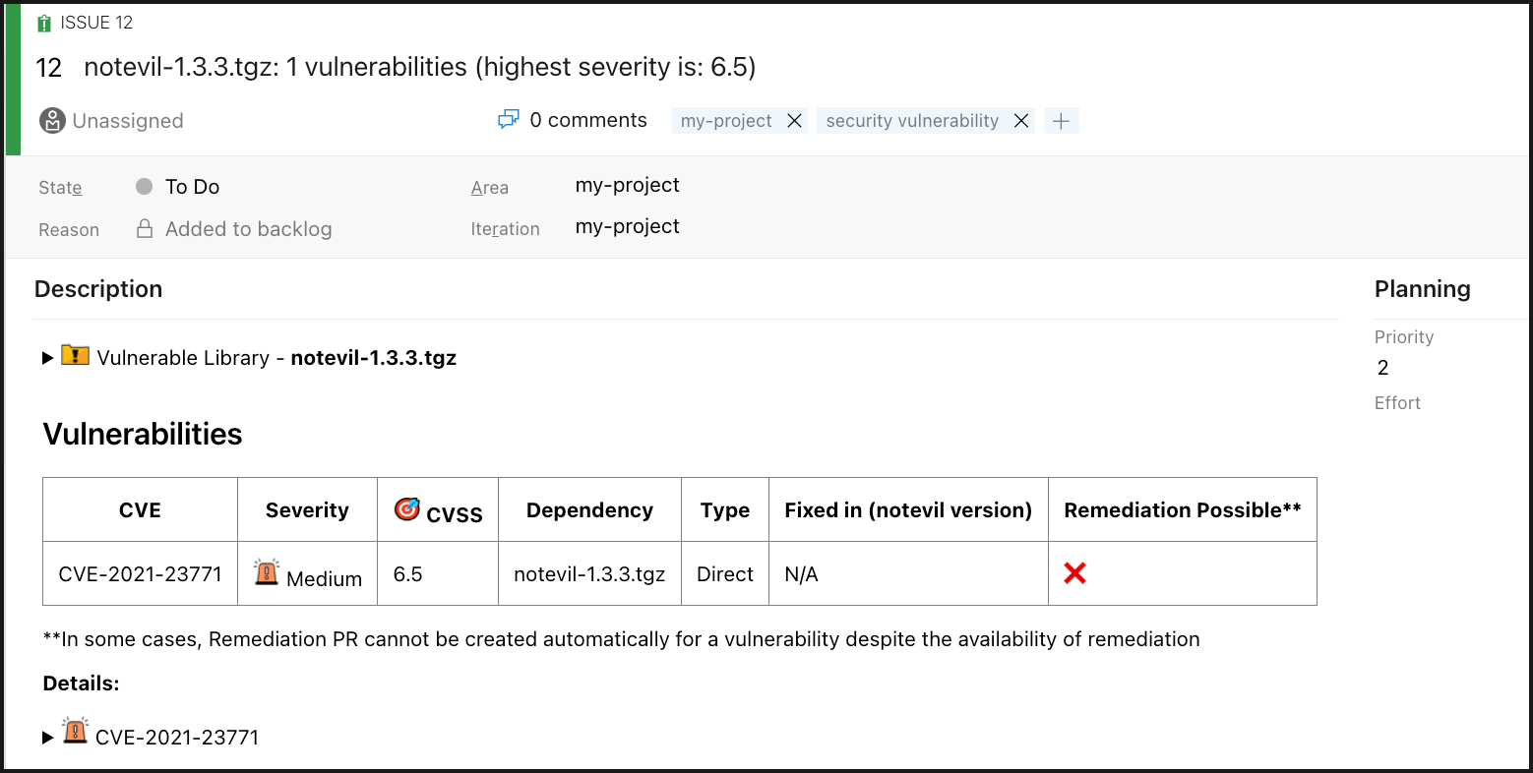Edit the issue title text
The image size is (1533, 773).
(419, 68)
